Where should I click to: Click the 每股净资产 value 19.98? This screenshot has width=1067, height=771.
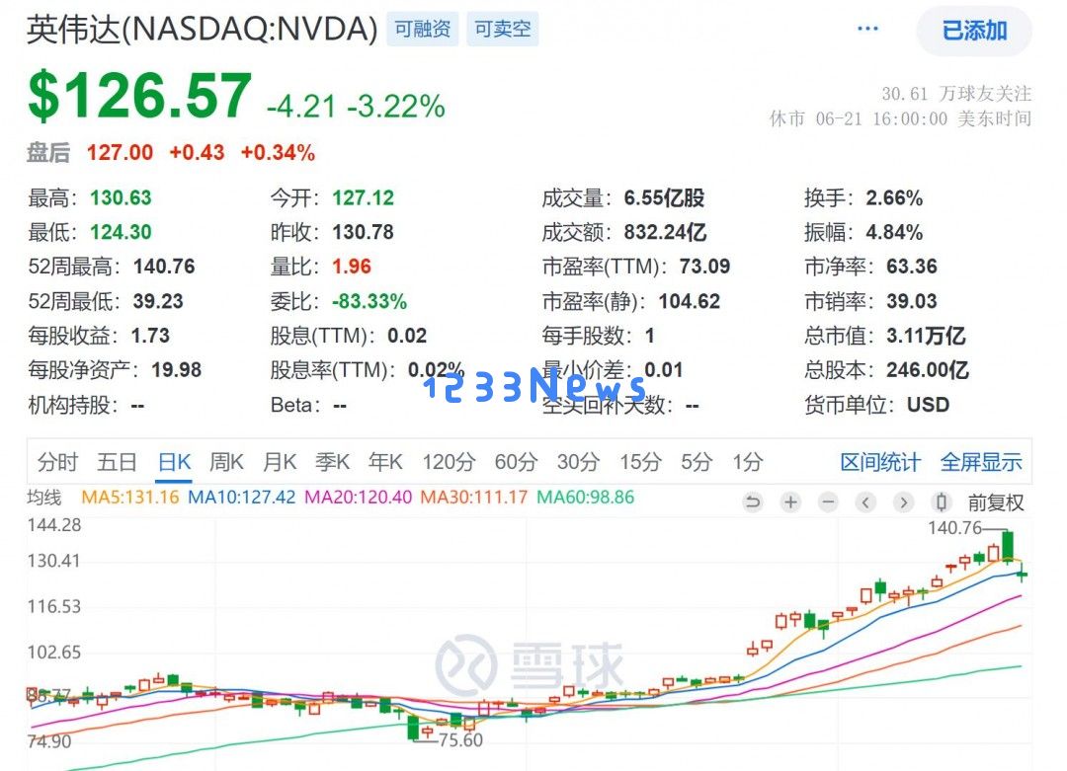click(x=176, y=370)
